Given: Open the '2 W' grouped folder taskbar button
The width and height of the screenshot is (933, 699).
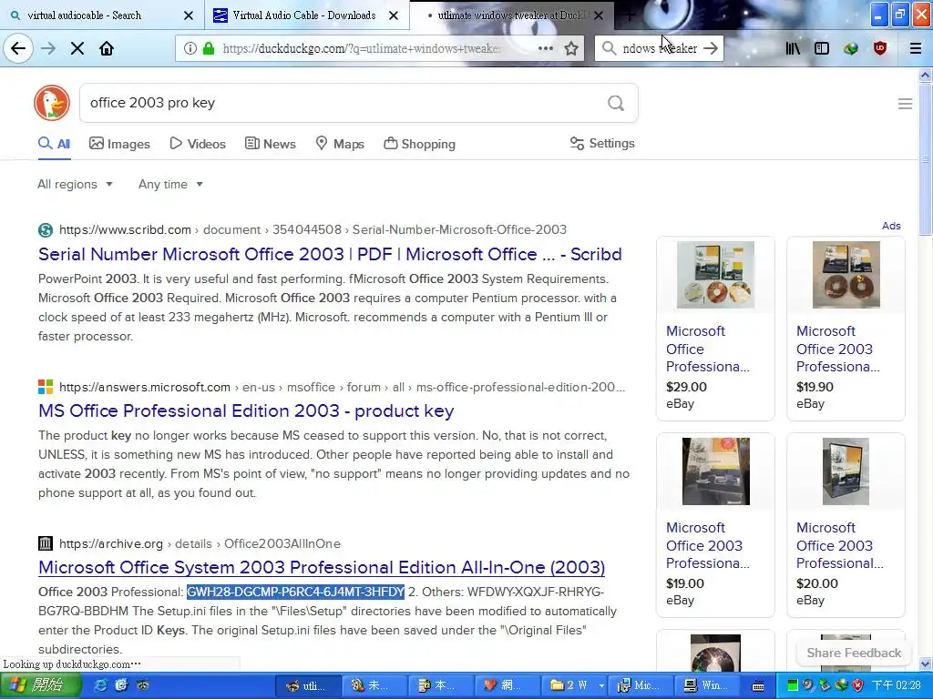Looking at the screenshot, I should click(576, 686).
